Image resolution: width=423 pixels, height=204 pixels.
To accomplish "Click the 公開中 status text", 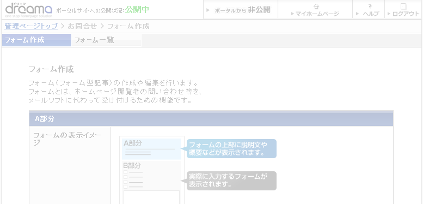I will [137, 10].
